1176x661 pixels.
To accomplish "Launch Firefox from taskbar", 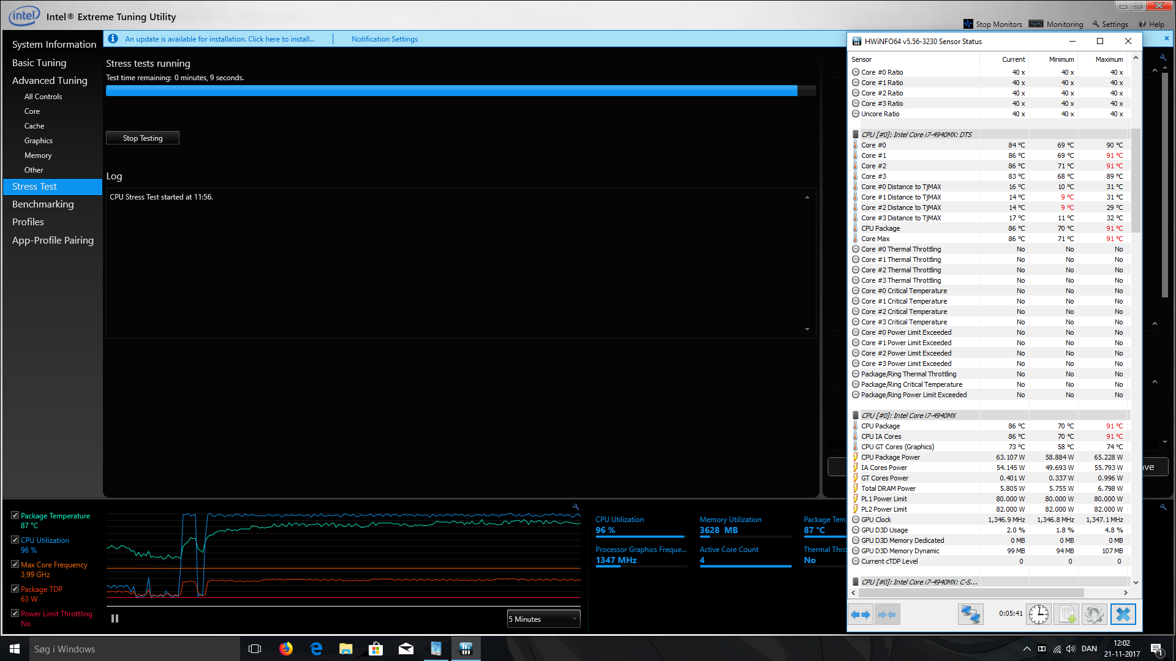I will point(285,649).
